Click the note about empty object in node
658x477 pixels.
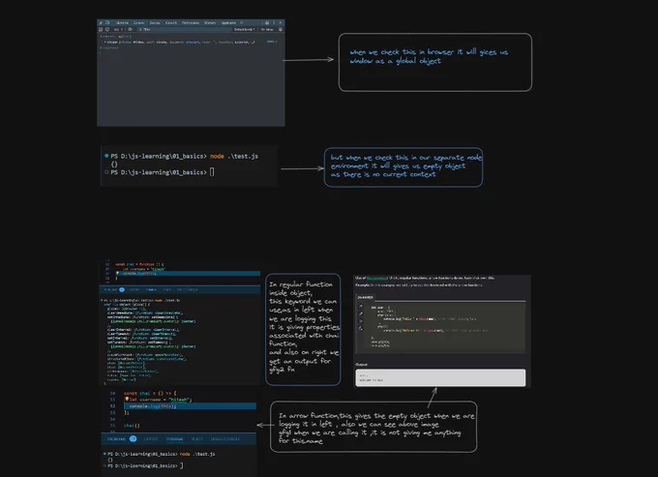[404, 167]
